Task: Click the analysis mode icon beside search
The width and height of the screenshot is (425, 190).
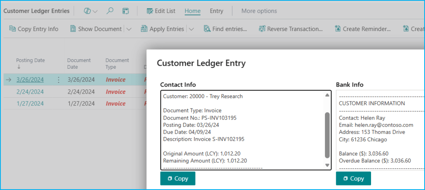Action: pos(125,11)
